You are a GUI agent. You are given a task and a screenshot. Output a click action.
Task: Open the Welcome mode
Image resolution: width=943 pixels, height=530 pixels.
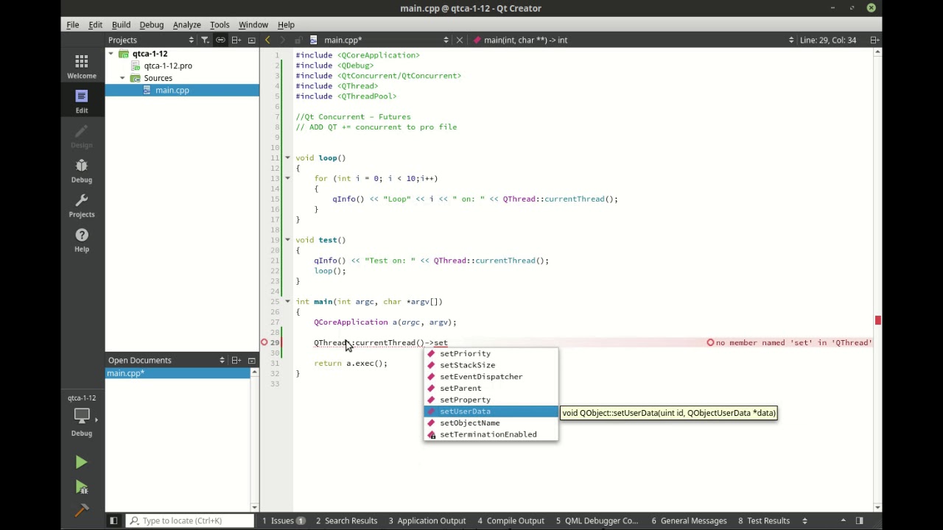82,66
